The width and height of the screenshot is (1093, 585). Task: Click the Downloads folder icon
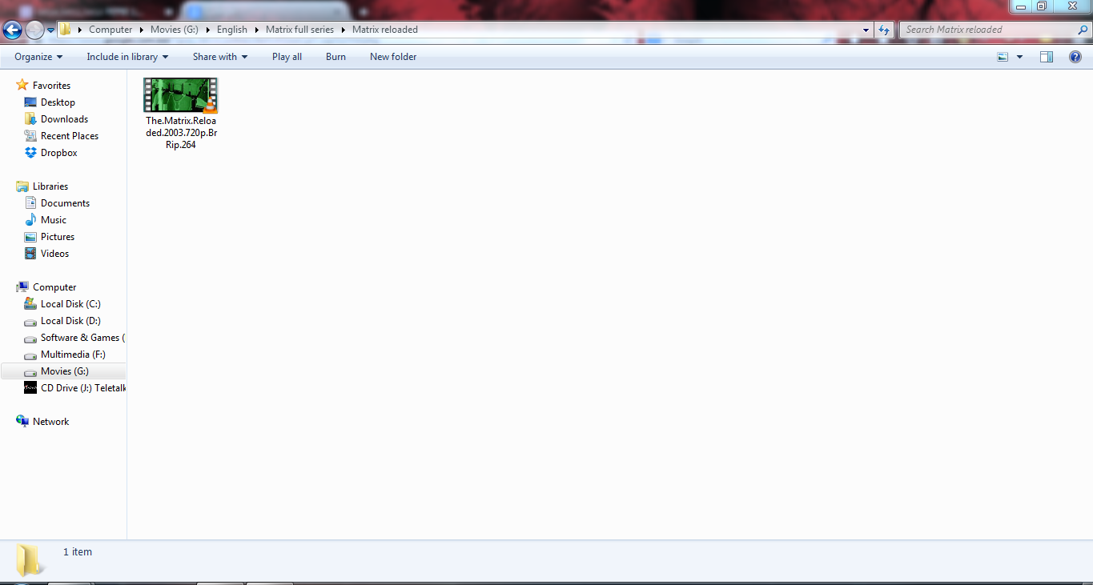[30, 119]
